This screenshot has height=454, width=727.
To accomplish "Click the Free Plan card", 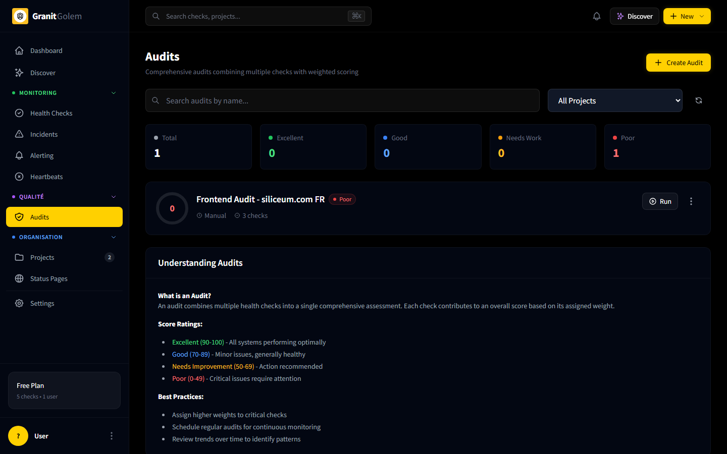I will (x=64, y=390).
